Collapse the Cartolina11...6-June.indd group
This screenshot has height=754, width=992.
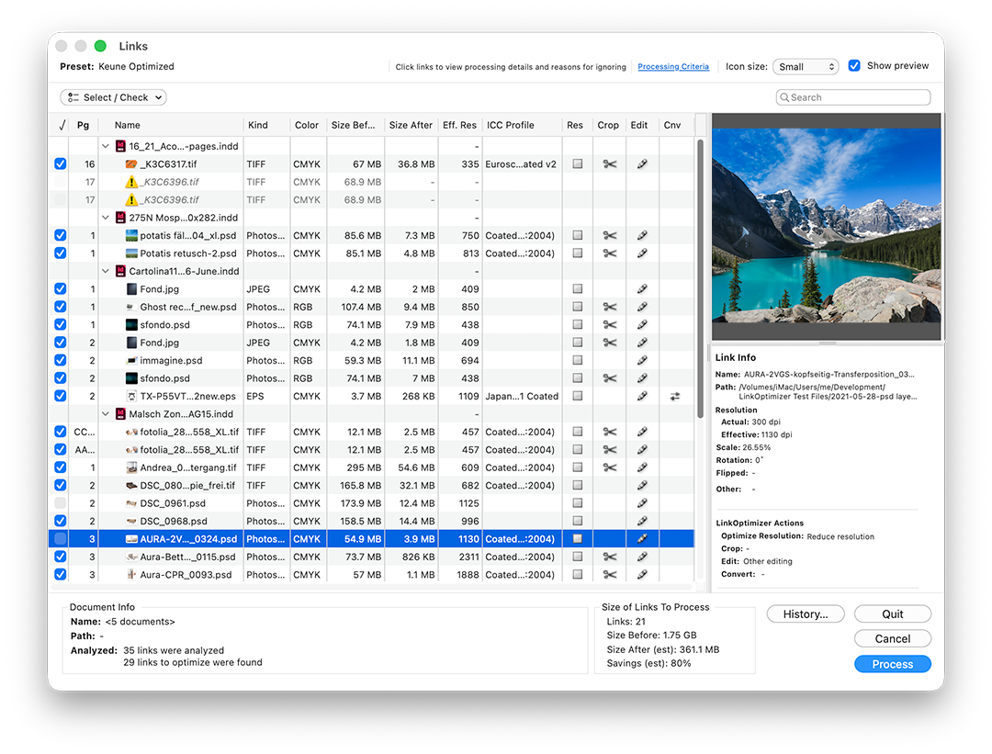pos(106,271)
